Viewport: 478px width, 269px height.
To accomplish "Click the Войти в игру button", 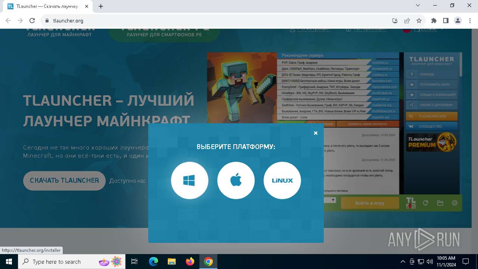I will point(370,203).
